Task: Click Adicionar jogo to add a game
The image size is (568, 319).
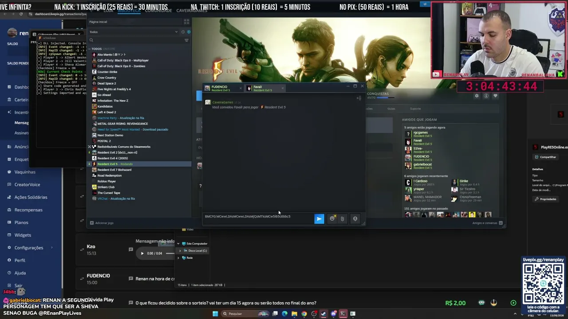Action: coord(102,223)
